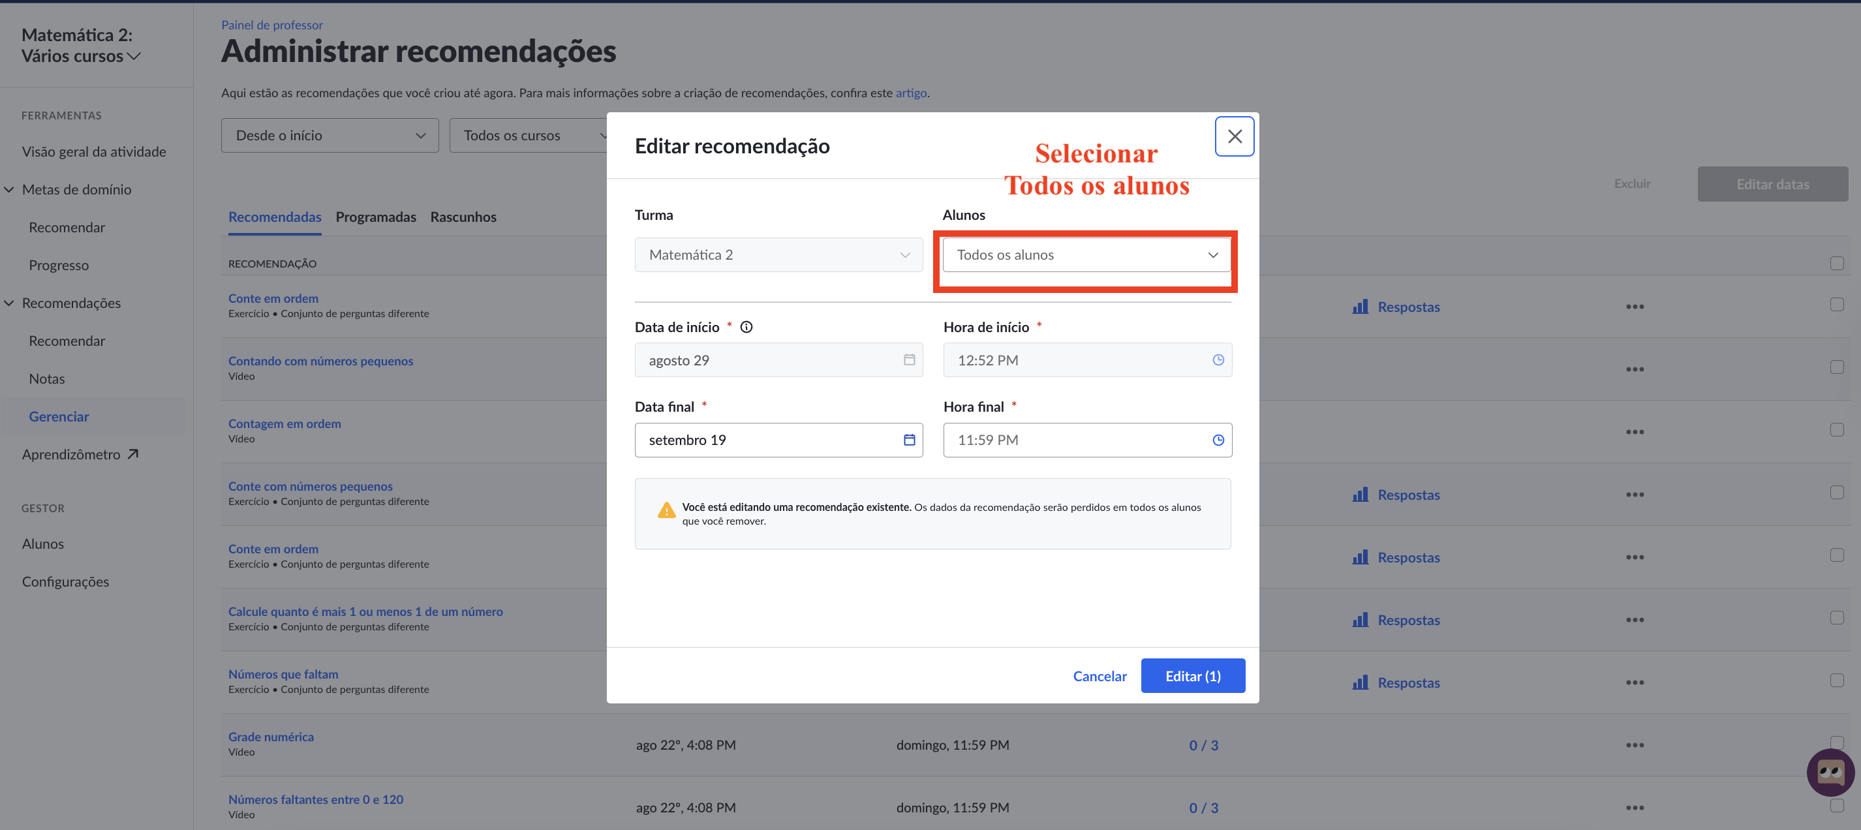Open the 0 / 3 count for Grade numérica
The height and width of the screenshot is (830, 1861).
(x=1203, y=745)
